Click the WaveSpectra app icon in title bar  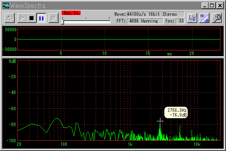coord(6,6)
